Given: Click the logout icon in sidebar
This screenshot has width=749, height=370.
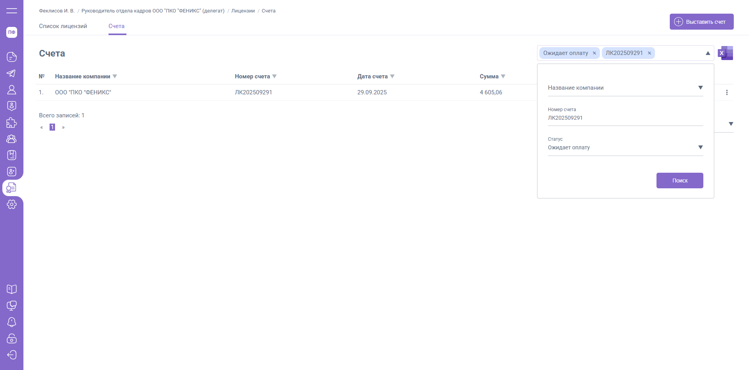Looking at the screenshot, I should click(12, 355).
